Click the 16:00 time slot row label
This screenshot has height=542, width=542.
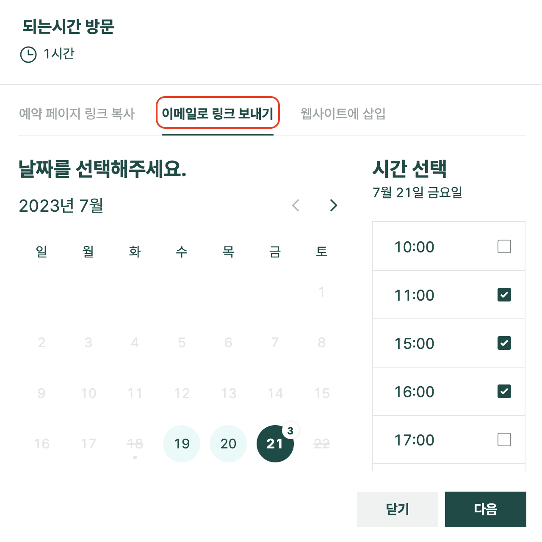[414, 392]
